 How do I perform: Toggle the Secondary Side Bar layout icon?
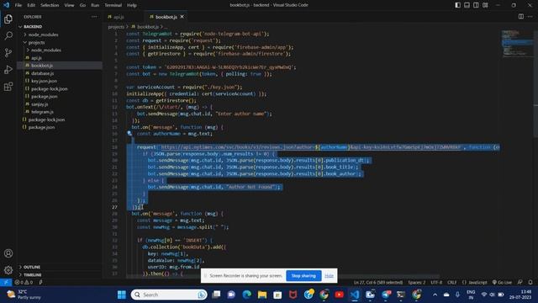point(477,5)
